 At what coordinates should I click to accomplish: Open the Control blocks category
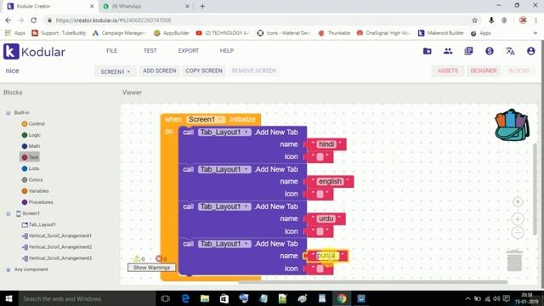pyautogui.click(x=33, y=124)
